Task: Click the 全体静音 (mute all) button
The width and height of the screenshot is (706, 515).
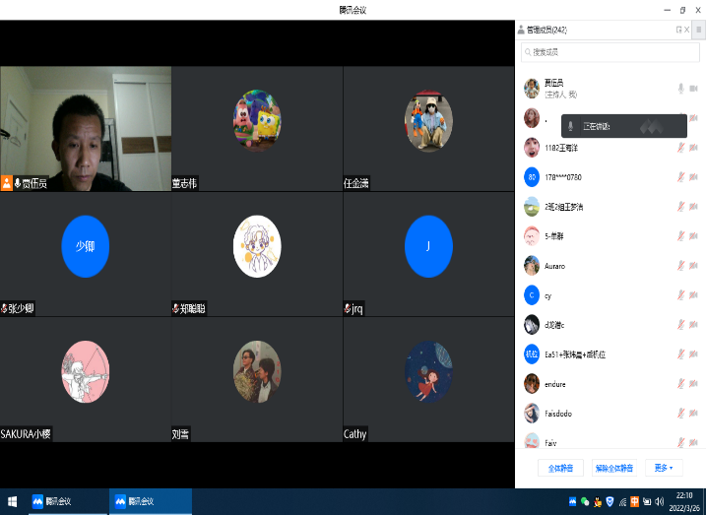Action: [x=560, y=468]
